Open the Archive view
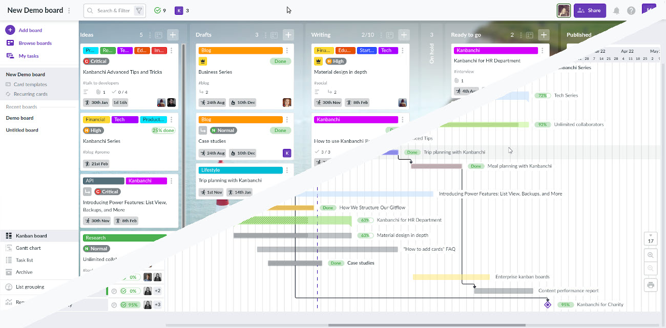The height and width of the screenshot is (328, 666). (x=24, y=272)
